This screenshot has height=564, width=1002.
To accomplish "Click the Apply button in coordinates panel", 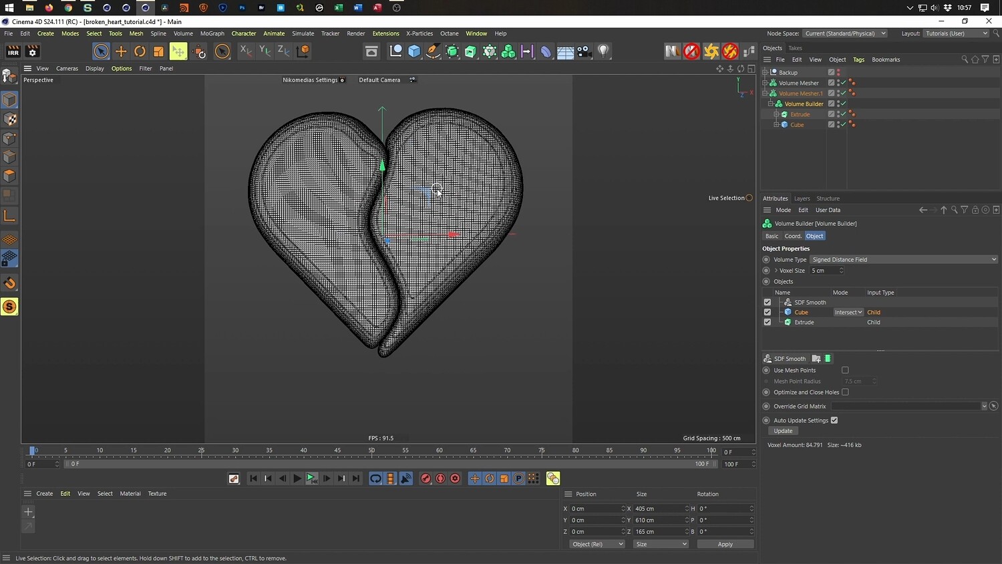I will coord(725,544).
